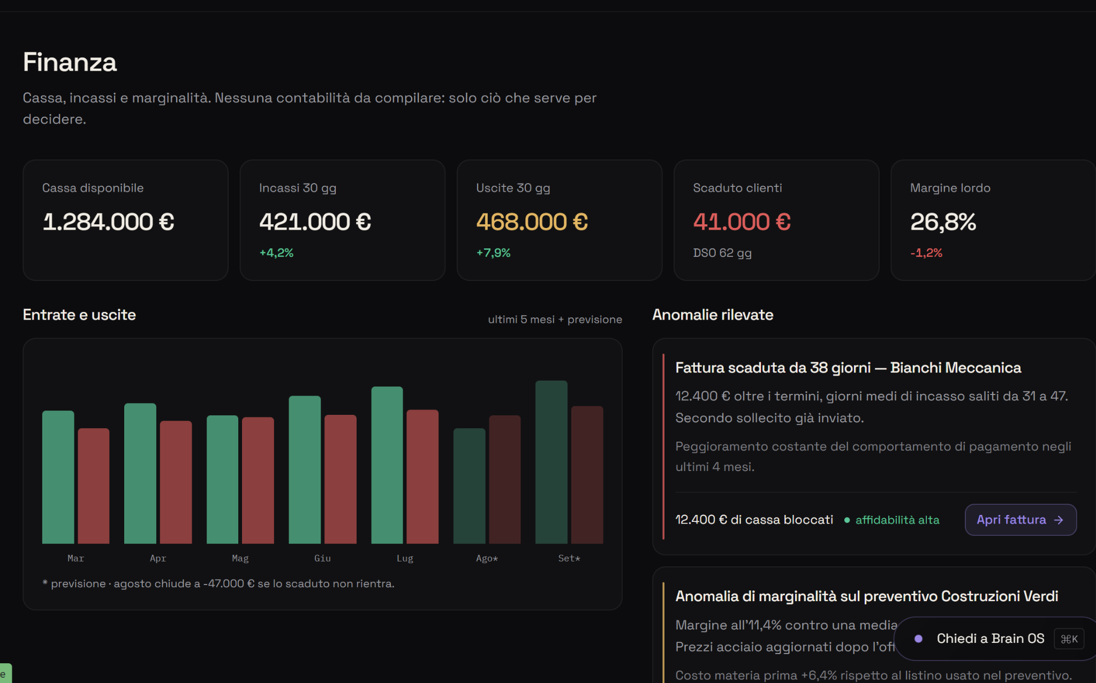
Task: Click the dark red Ago* forecast bar
Action: pos(504,480)
